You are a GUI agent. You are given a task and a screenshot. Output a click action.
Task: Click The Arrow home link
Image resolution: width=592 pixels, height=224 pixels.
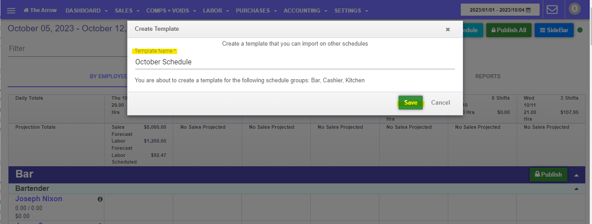point(40,10)
